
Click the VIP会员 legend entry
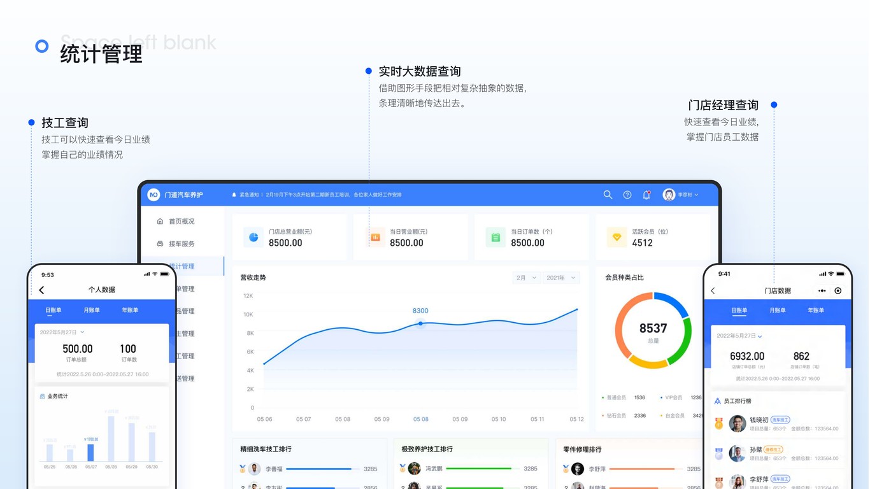pyautogui.click(x=681, y=398)
